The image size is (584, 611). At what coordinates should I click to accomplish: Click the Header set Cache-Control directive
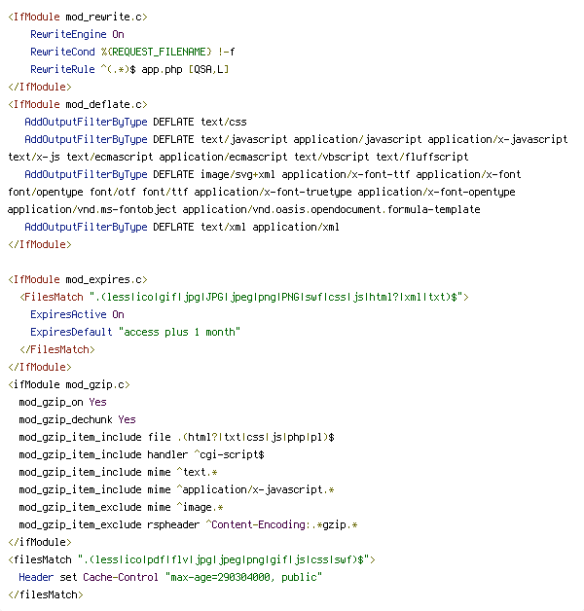pos(79,577)
